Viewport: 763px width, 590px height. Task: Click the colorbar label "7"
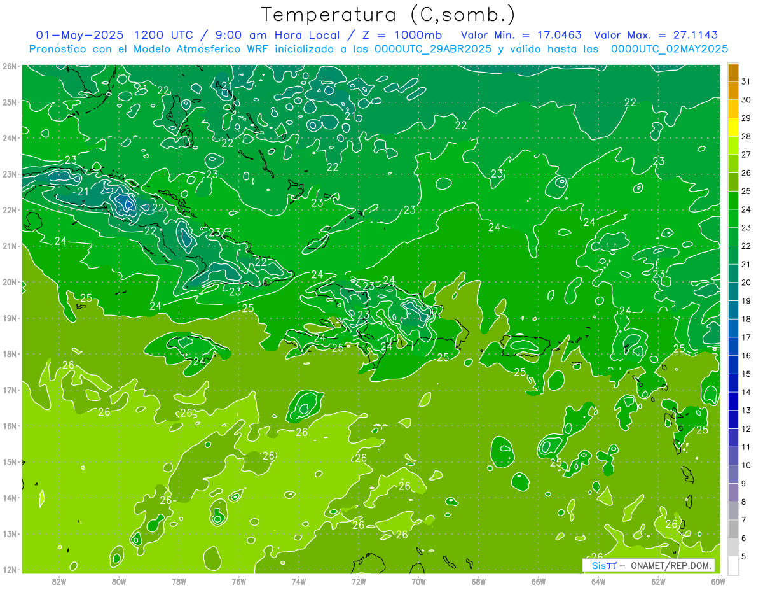point(744,520)
